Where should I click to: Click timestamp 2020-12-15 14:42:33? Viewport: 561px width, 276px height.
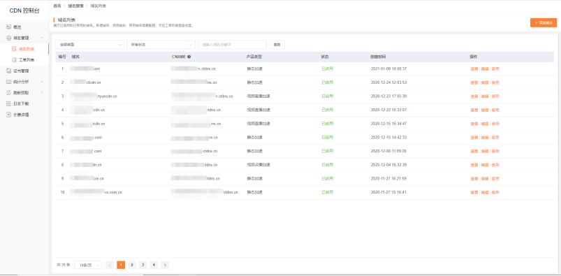[x=388, y=138]
